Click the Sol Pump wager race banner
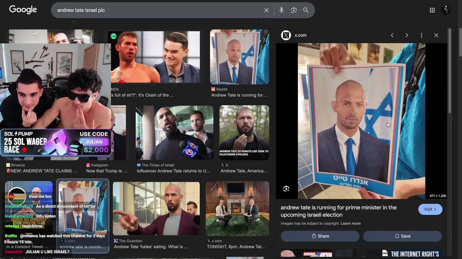The height and width of the screenshot is (259, 462). tap(56, 143)
